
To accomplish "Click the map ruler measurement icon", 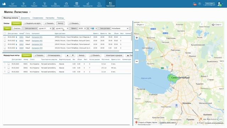I will (x=221, y=119).
